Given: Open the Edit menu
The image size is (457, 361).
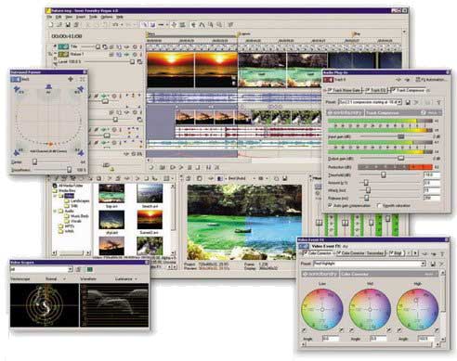Looking at the screenshot, I should tap(59, 17).
